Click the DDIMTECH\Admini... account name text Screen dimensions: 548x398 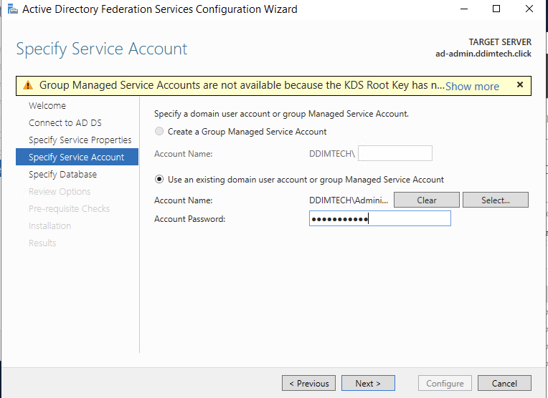pos(349,200)
